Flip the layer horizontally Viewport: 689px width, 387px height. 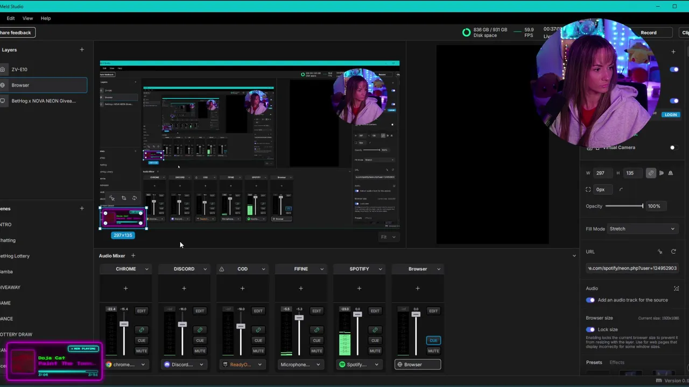coord(662,173)
